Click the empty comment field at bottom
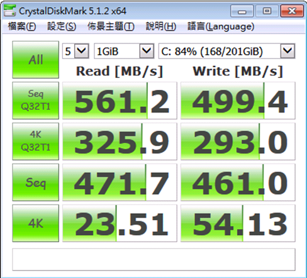This screenshot has width=307, height=278. (153, 260)
